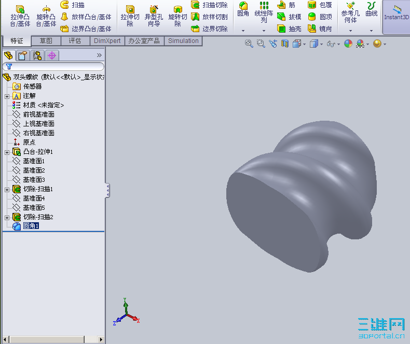The image size is (410, 344).
Task: Choose the 筋 rib tool
Action: pyautogui.click(x=286, y=5)
